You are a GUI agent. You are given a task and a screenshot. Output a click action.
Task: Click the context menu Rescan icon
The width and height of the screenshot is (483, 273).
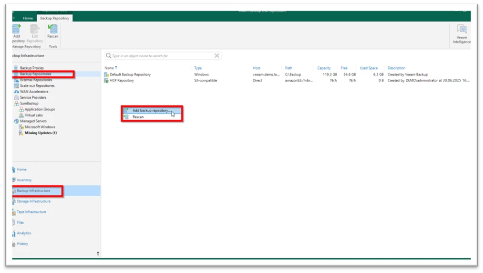tap(126, 117)
